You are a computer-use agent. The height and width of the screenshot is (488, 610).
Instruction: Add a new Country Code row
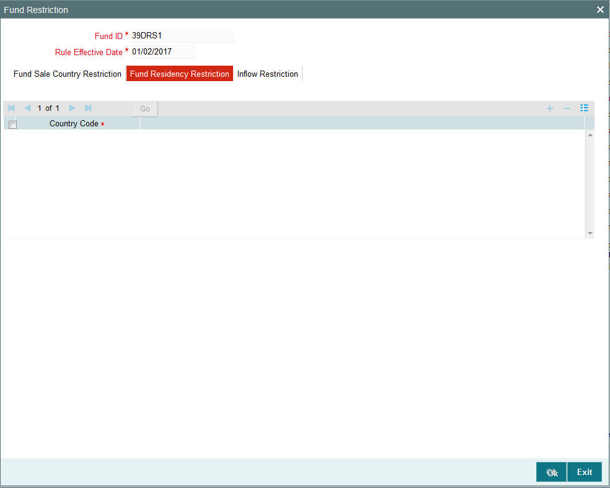point(550,108)
